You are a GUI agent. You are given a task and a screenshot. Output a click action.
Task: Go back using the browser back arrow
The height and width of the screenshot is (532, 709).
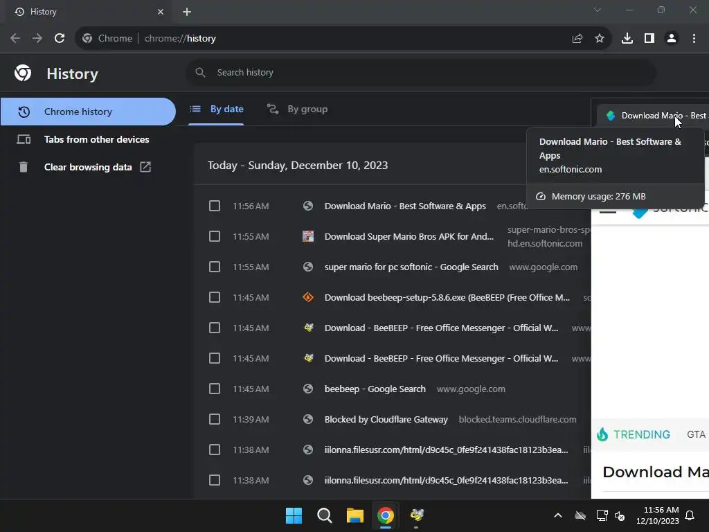click(15, 39)
